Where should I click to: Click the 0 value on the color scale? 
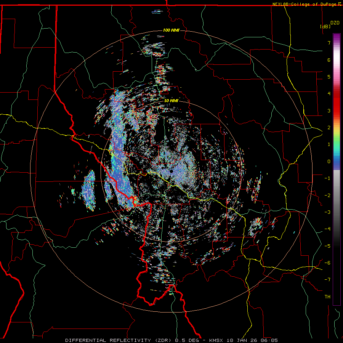329,162
